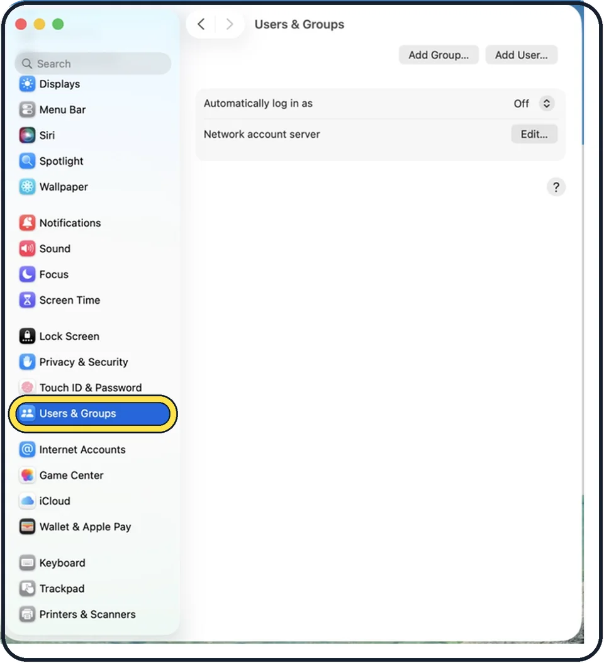Open the help question mark button
604x663 pixels.
point(556,187)
